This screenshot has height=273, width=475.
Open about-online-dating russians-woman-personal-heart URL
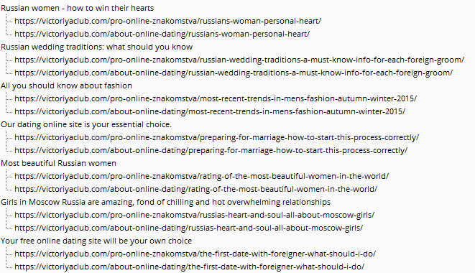[x=162, y=34]
